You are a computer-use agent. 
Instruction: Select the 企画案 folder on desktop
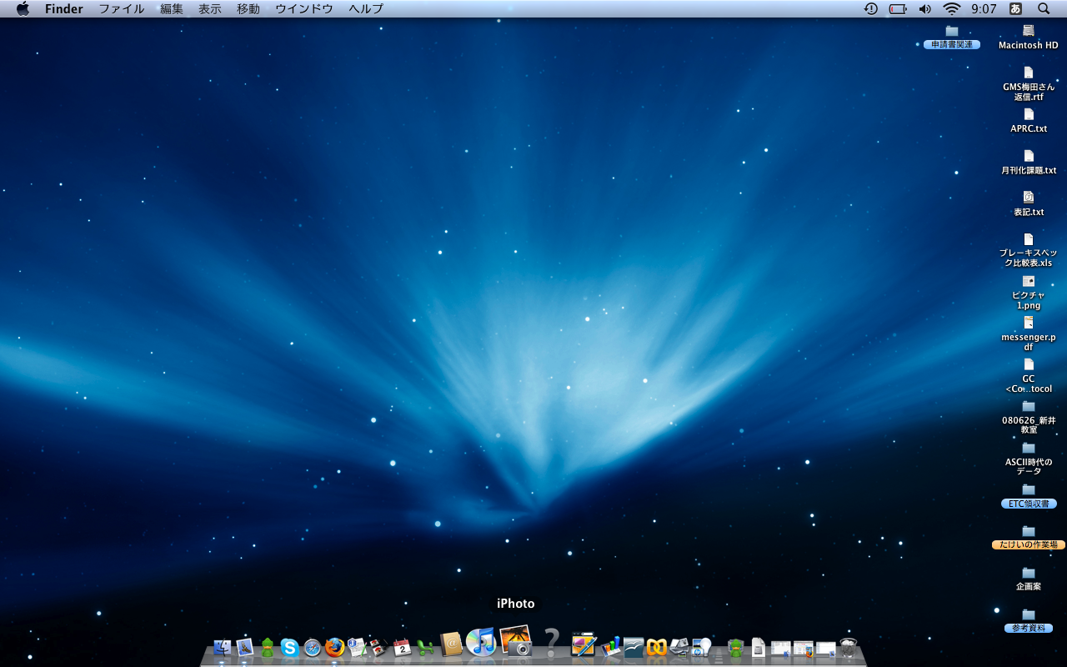pos(1029,579)
